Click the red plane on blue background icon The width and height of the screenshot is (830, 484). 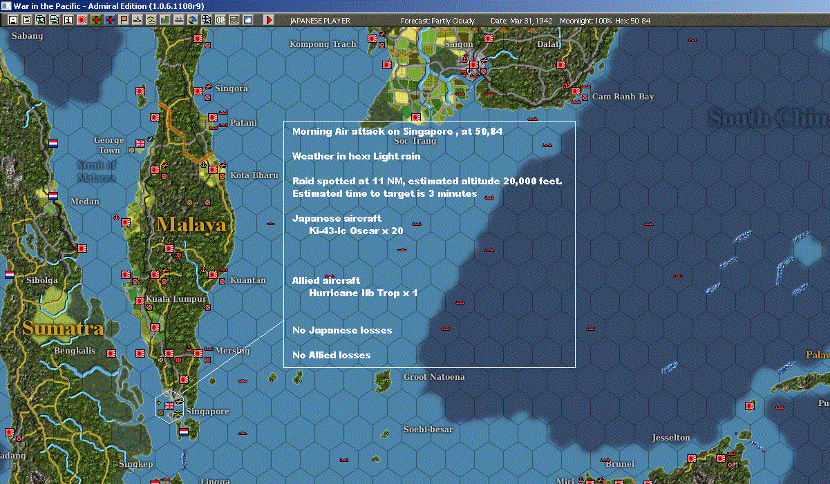point(110,20)
